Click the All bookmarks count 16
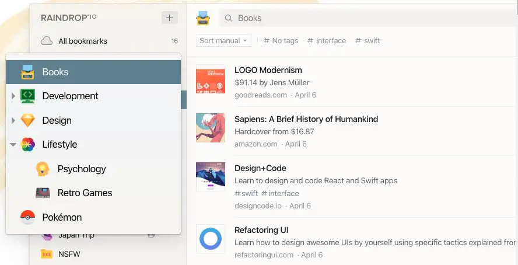518x265 pixels. (174, 41)
